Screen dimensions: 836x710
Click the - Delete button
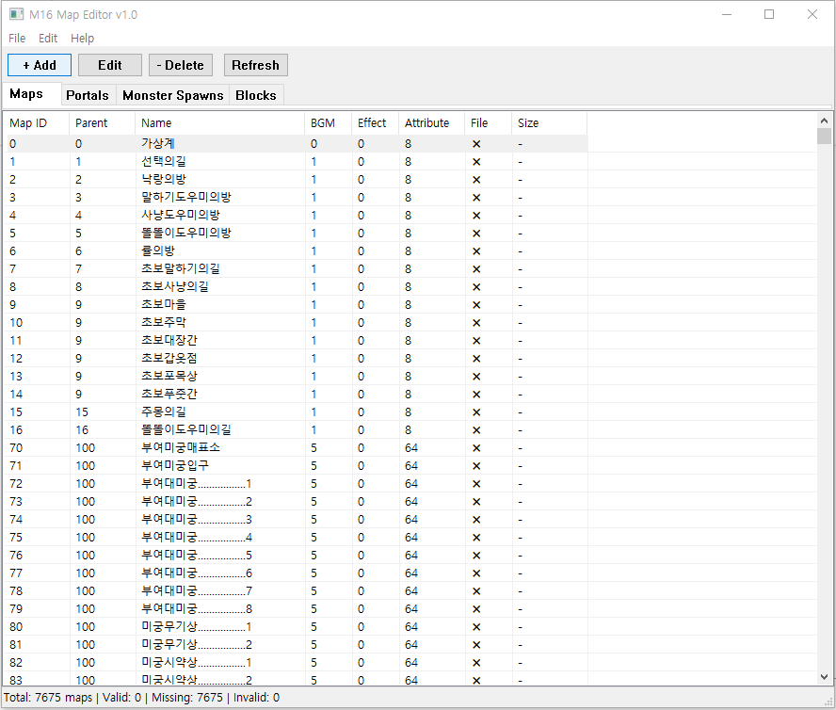[181, 65]
